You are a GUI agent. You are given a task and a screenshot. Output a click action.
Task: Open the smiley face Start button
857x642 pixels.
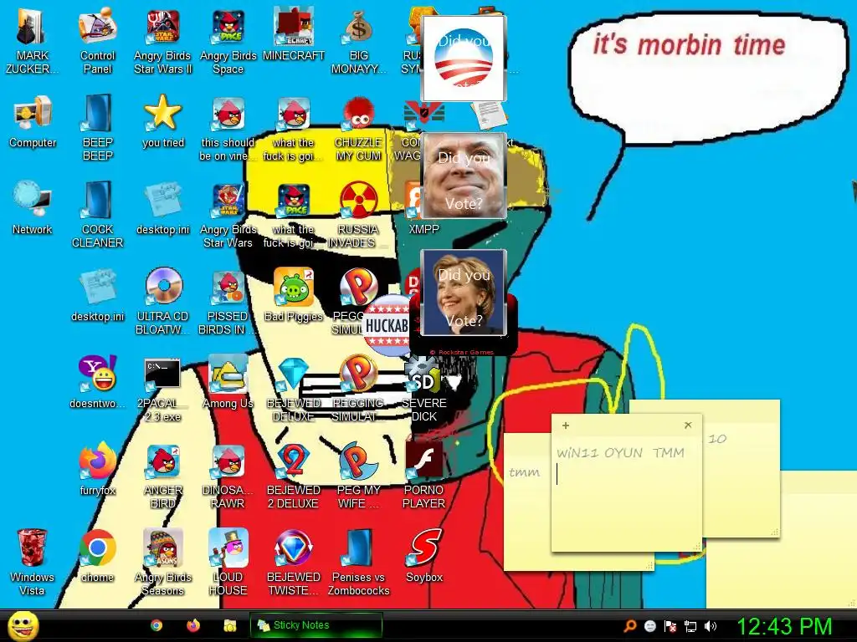pyautogui.click(x=23, y=626)
